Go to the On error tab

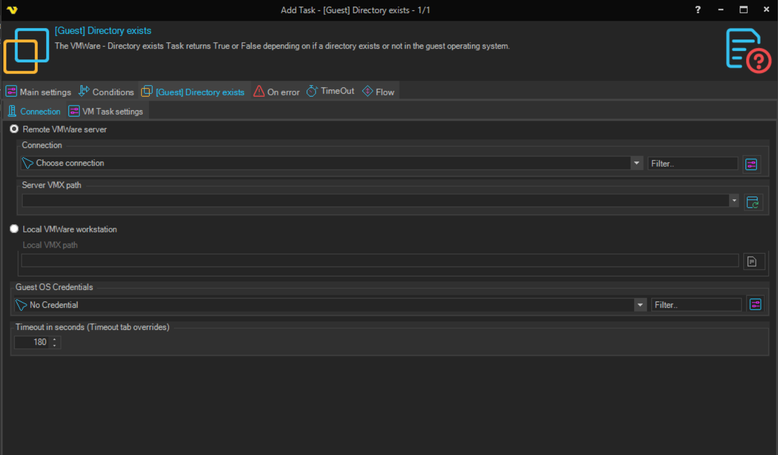(277, 91)
